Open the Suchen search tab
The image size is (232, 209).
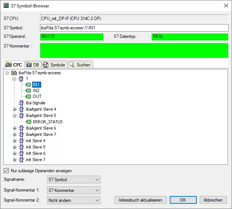point(80,65)
